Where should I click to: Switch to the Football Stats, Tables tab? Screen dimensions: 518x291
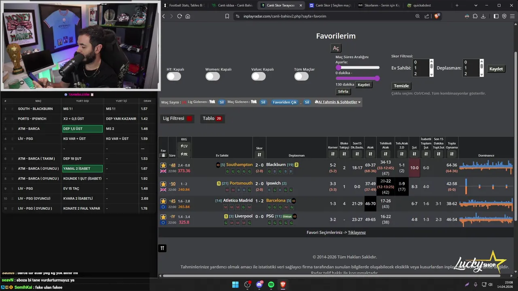pyautogui.click(x=184, y=5)
